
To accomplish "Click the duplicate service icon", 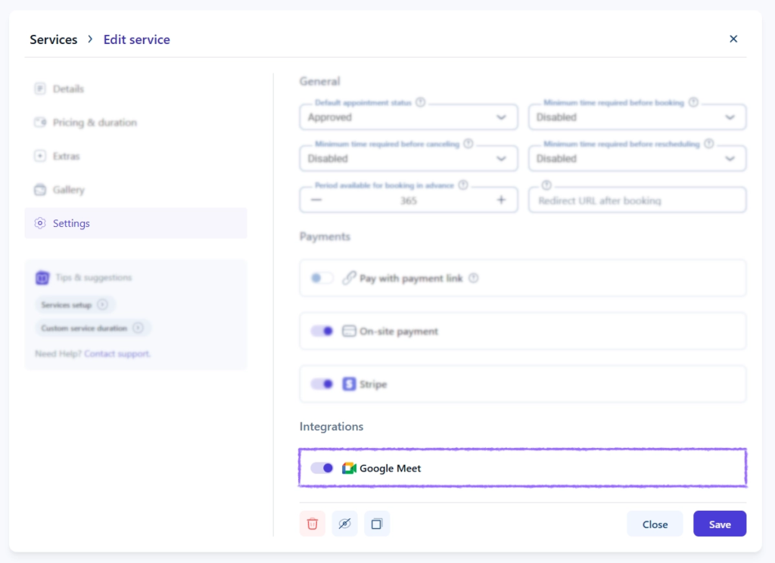I will [x=377, y=524].
